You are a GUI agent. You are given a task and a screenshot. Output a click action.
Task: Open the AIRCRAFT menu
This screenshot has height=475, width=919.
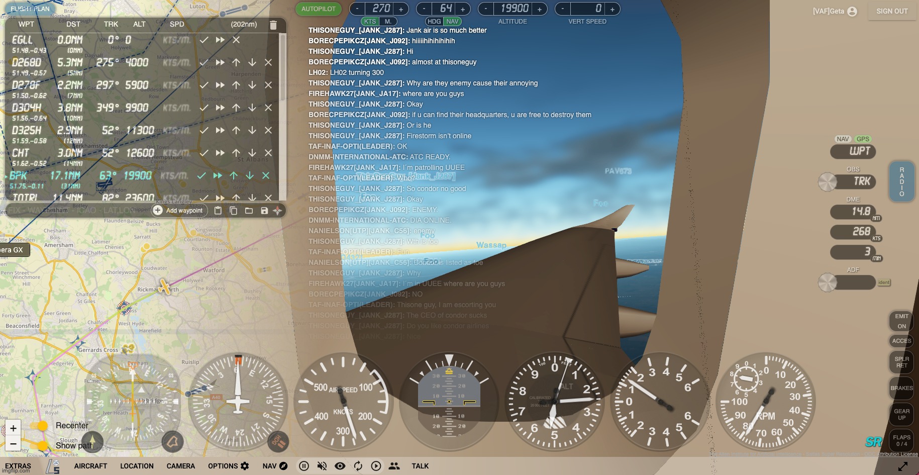90,466
